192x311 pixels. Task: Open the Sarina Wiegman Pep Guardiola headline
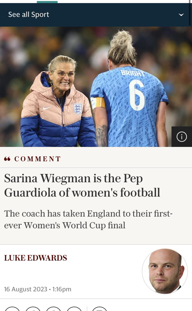82,185
